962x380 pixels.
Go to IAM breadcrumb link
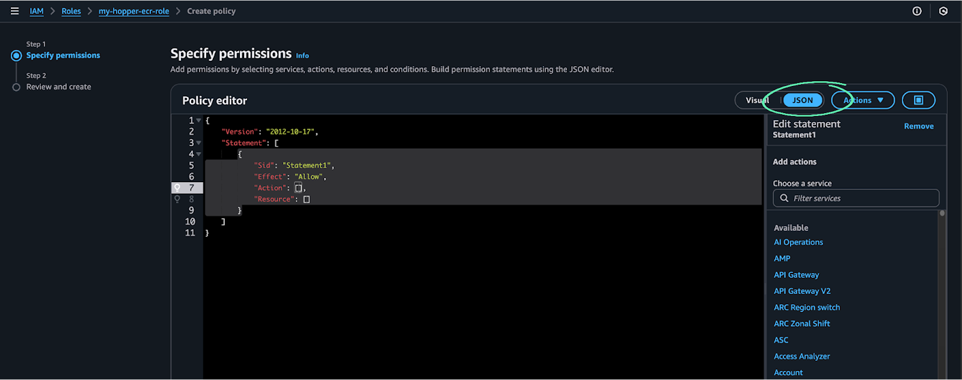coord(37,11)
